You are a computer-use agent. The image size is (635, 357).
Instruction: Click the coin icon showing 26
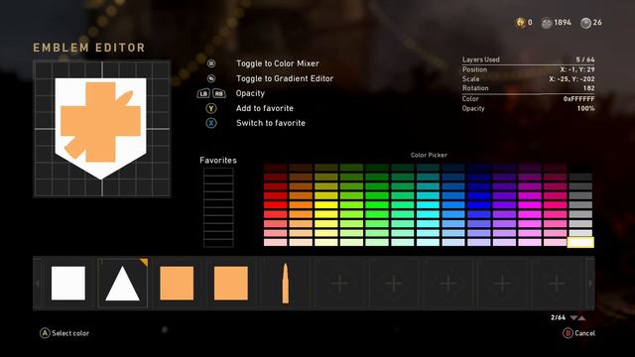click(585, 23)
